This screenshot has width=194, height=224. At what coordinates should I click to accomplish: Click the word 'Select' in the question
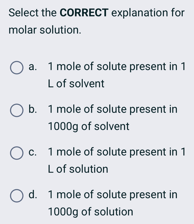[x=22, y=13]
